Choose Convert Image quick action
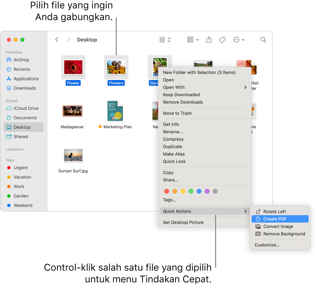 coord(280,227)
